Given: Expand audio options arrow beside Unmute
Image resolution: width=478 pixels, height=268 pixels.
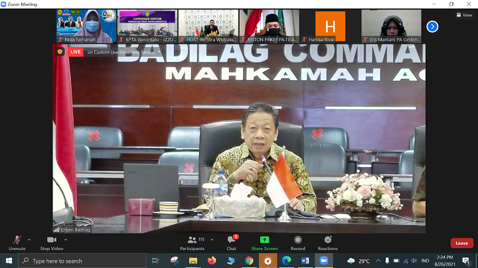Looking at the screenshot, I should point(29,238).
